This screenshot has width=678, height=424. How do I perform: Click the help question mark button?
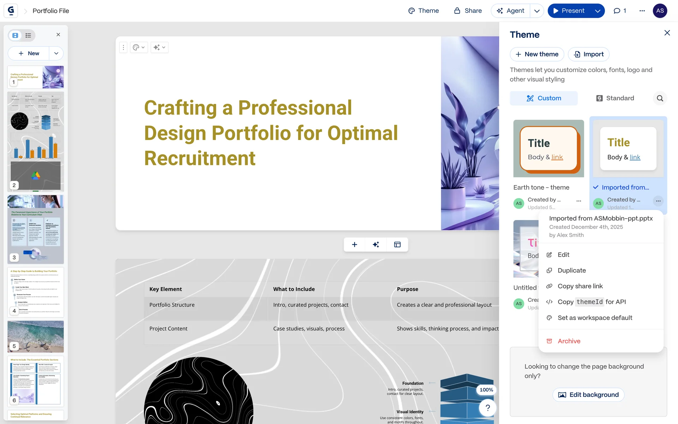(x=488, y=408)
